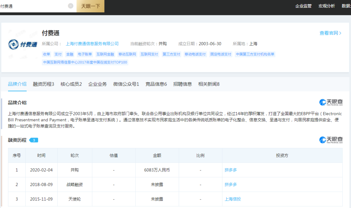Click the 天眼查 logo beside 融资历程 heading
351x208 pixels.
[x=331, y=140]
